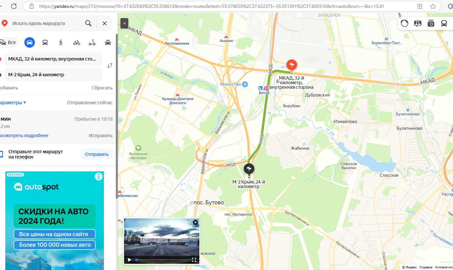Open street panoramas layer on map
This screenshot has width=453, height=270.
418,23
